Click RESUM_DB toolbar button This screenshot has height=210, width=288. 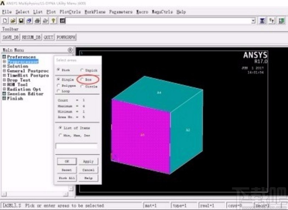(31, 37)
